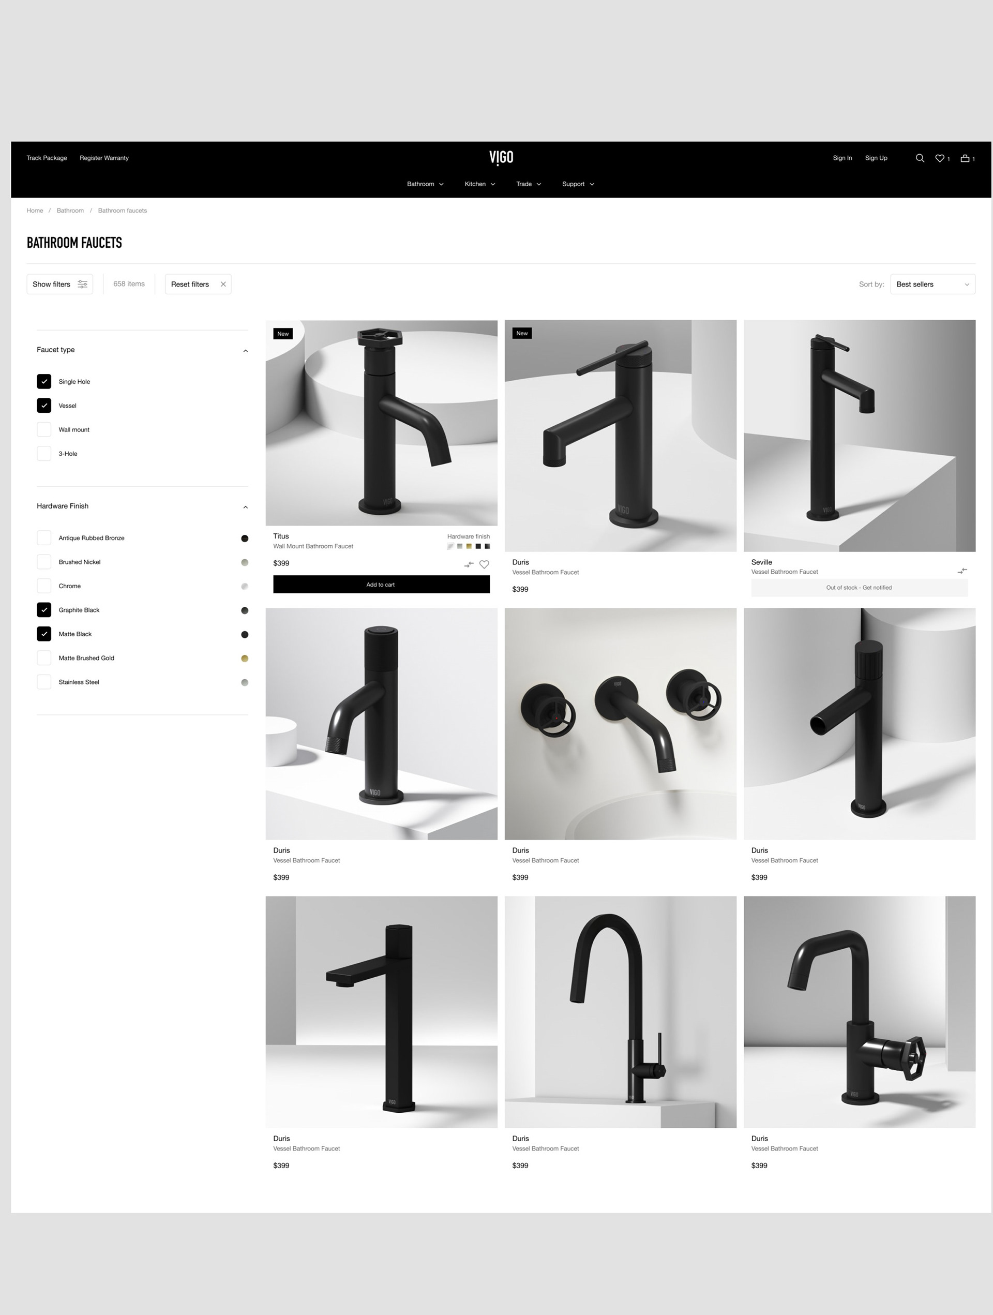Collapse the Faucet type filter section
Image resolution: width=993 pixels, height=1315 pixels.
(x=246, y=351)
